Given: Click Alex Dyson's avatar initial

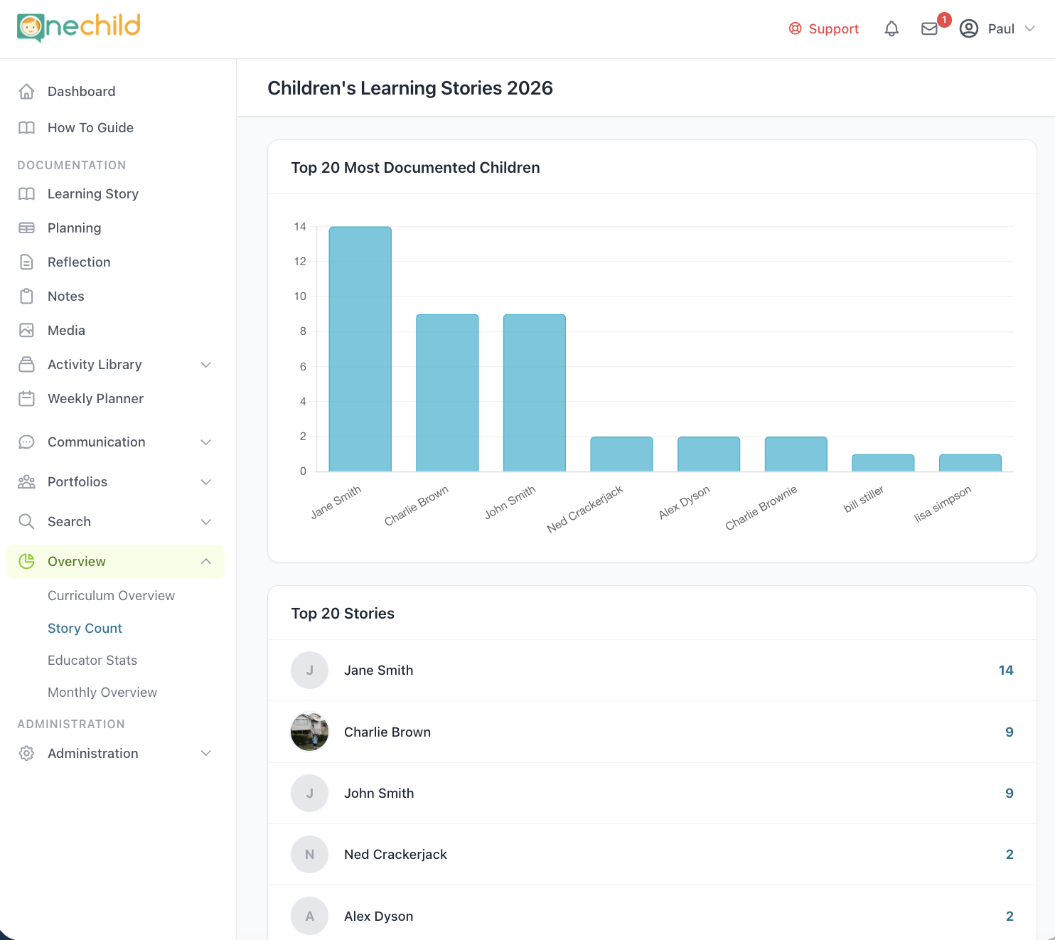Looking at the screenshot, I should [x=310, y=917].
